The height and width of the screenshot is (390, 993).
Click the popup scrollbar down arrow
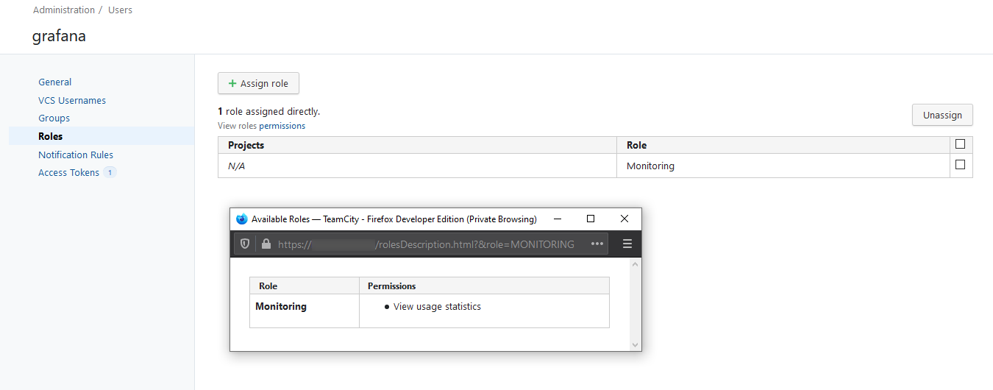pyautogui.click(x=636, y=344)
